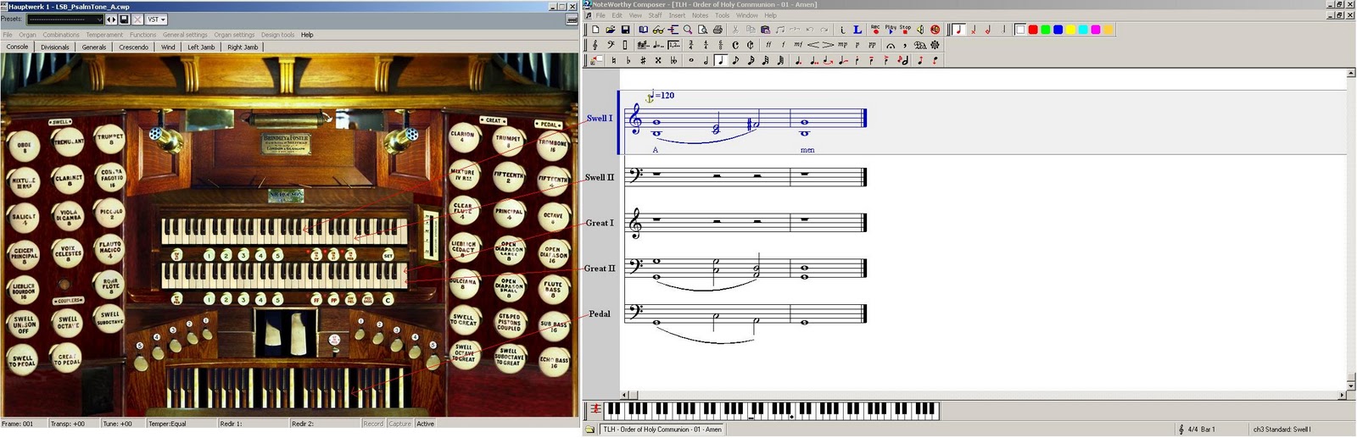This screenshot has width=1357, height=438.
Task: Click Stop in NoteWorthy toolbar
Action: coord(905,30)
